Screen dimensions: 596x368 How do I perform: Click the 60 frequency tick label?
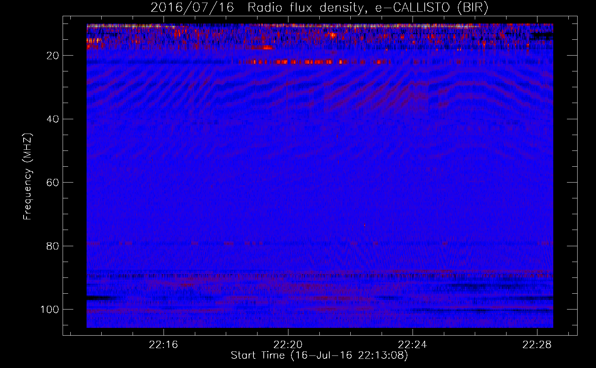(53, 183)
